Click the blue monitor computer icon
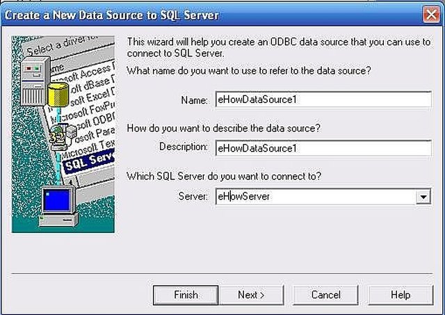This screenshot has width=445, height=315. [x=58, y=207]
